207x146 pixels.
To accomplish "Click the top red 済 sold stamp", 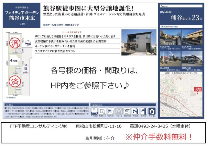I will pos(15,43).
